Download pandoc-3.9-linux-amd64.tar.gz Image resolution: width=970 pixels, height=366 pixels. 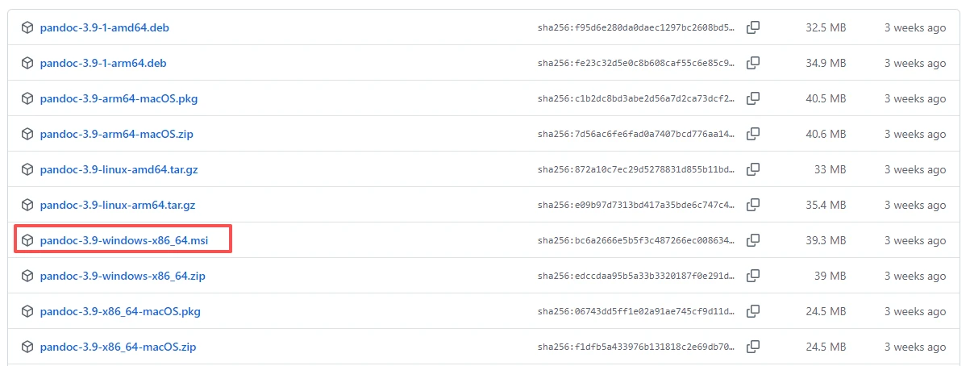[117, 169]
